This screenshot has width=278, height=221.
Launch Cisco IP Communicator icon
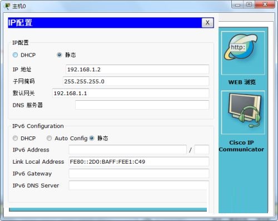[x=243, y=112]
